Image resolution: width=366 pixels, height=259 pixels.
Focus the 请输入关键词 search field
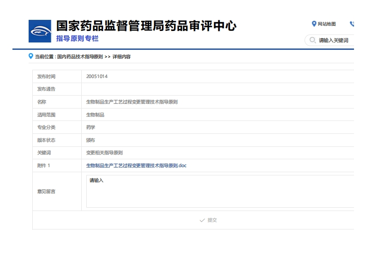coord(334,41)
